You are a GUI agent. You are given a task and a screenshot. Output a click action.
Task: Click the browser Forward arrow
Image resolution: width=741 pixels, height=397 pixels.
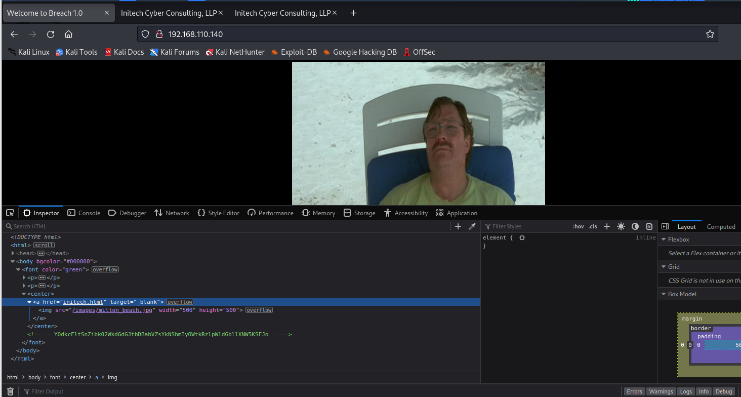click(32, 34)
